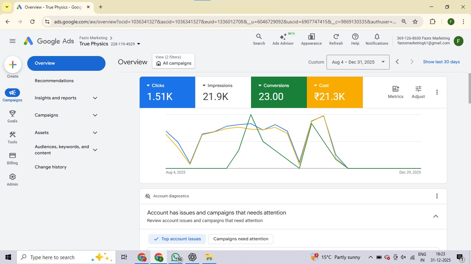This screenshot has width=471, height=264.
Task: Open Change history
Action: click(50, 167)
